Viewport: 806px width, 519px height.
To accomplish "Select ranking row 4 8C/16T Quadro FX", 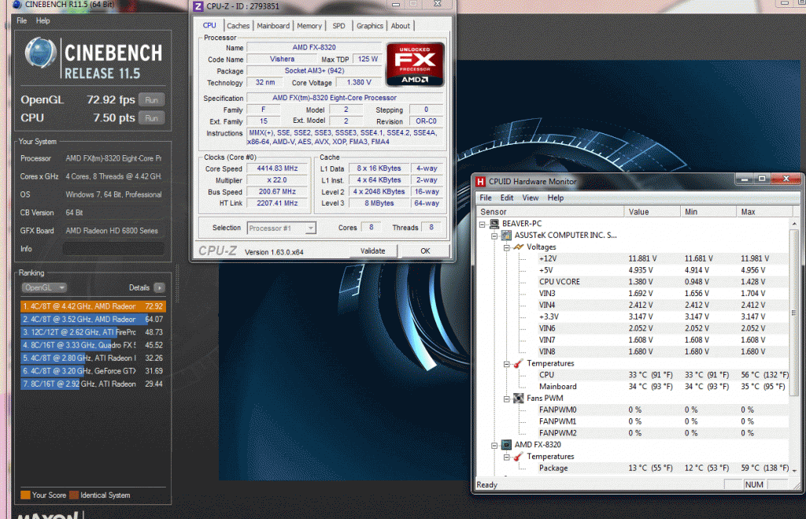I will coord(93,345).
